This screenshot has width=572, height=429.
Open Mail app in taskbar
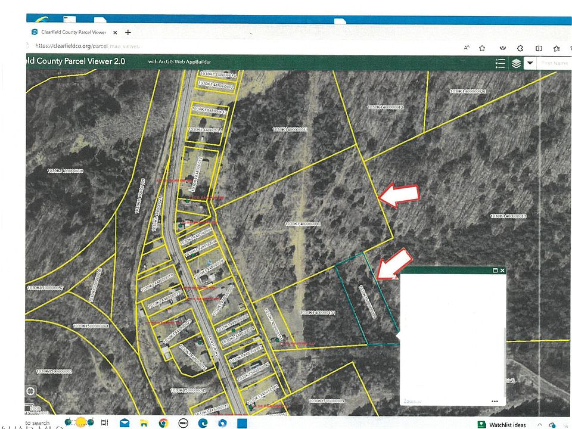pyautogui.click(x=125, y=422)
